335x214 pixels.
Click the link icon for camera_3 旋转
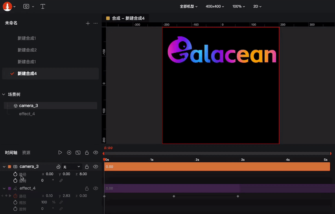[61, 181]
